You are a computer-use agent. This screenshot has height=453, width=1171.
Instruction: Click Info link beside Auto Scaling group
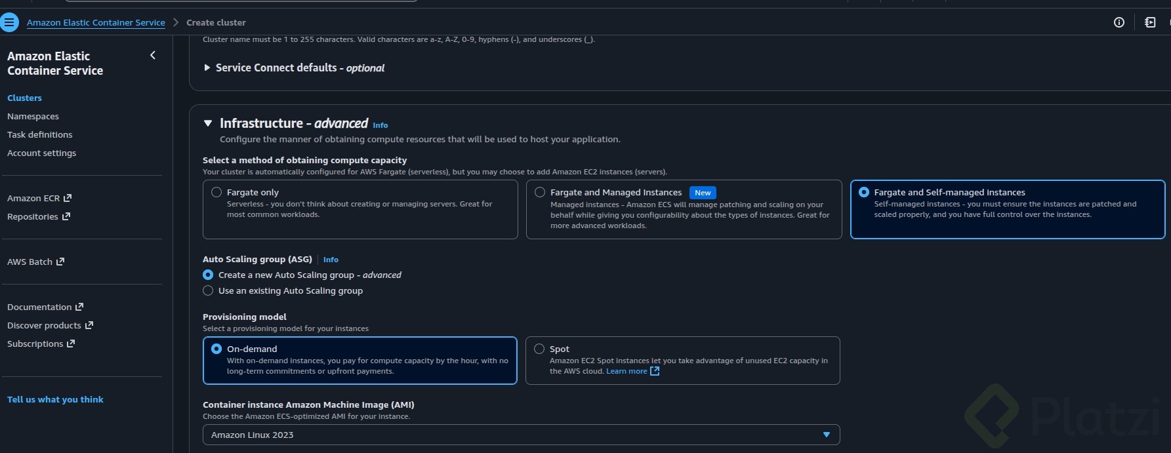tap(331, 260)
